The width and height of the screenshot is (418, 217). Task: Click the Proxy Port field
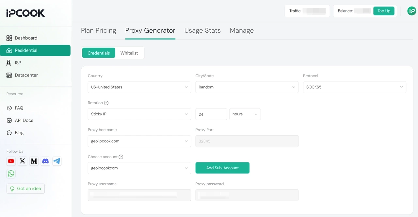pyautogui.click(x=247, y=141)
